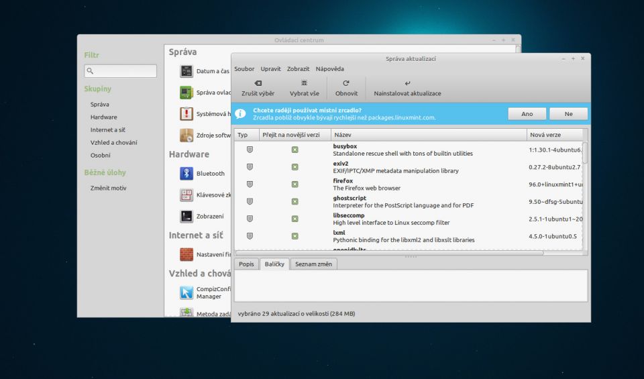Select the busybox package name
The height and width of the screenshot is (379, 644).
pos(345,146)
